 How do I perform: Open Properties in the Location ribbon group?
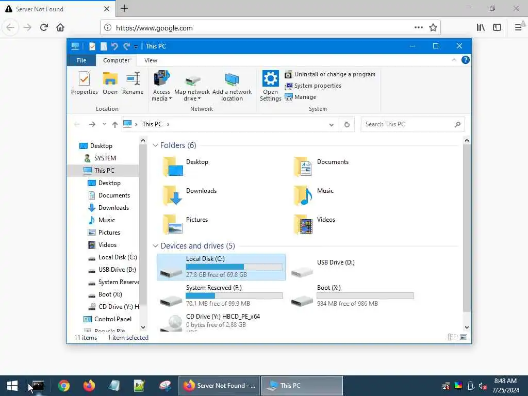pos(84,83)
